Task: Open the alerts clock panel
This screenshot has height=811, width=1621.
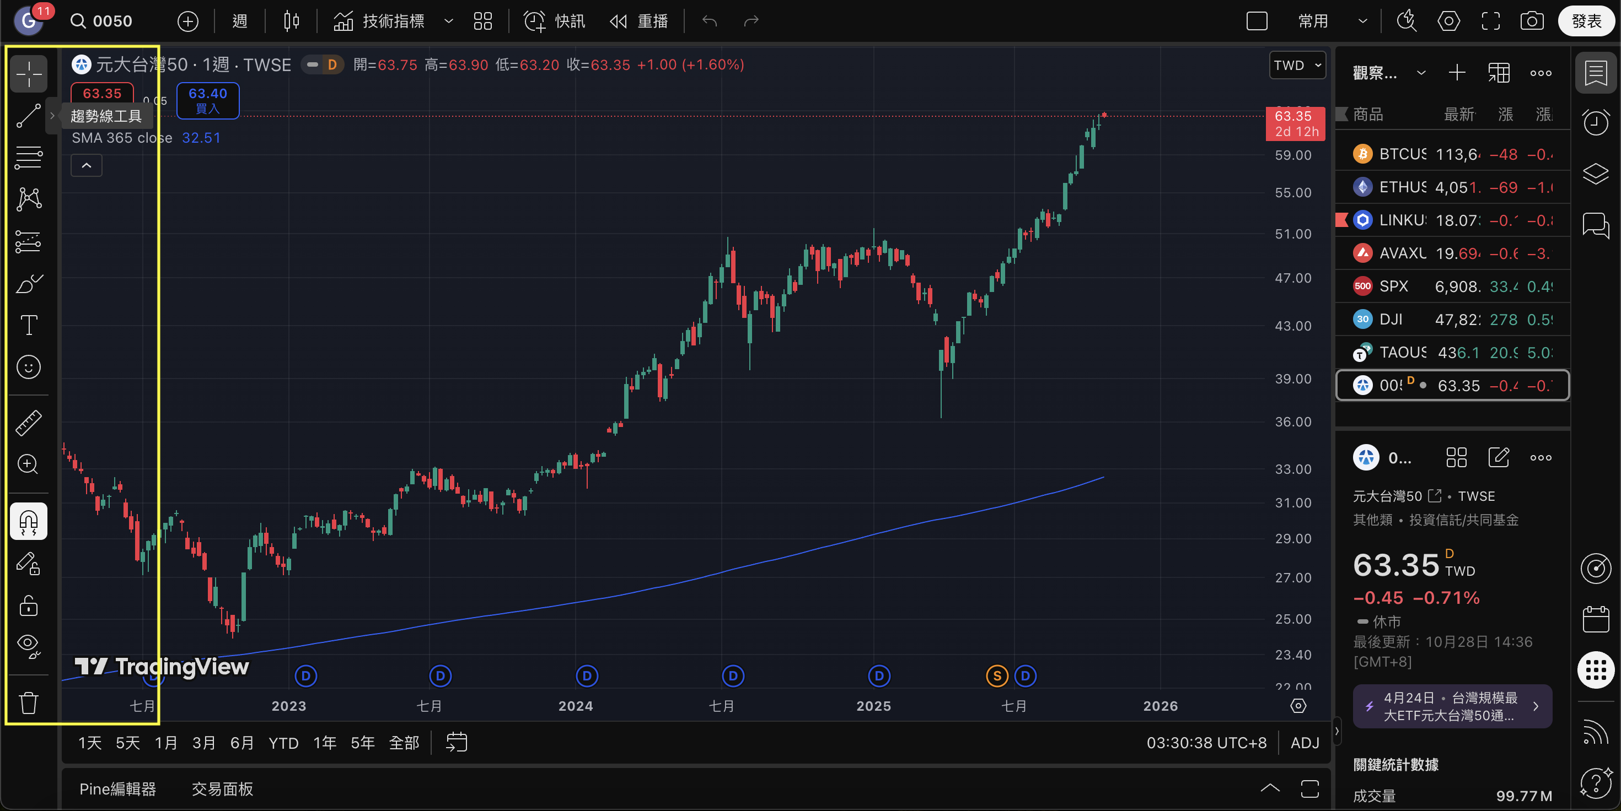Action: (x=1595, y=122)
